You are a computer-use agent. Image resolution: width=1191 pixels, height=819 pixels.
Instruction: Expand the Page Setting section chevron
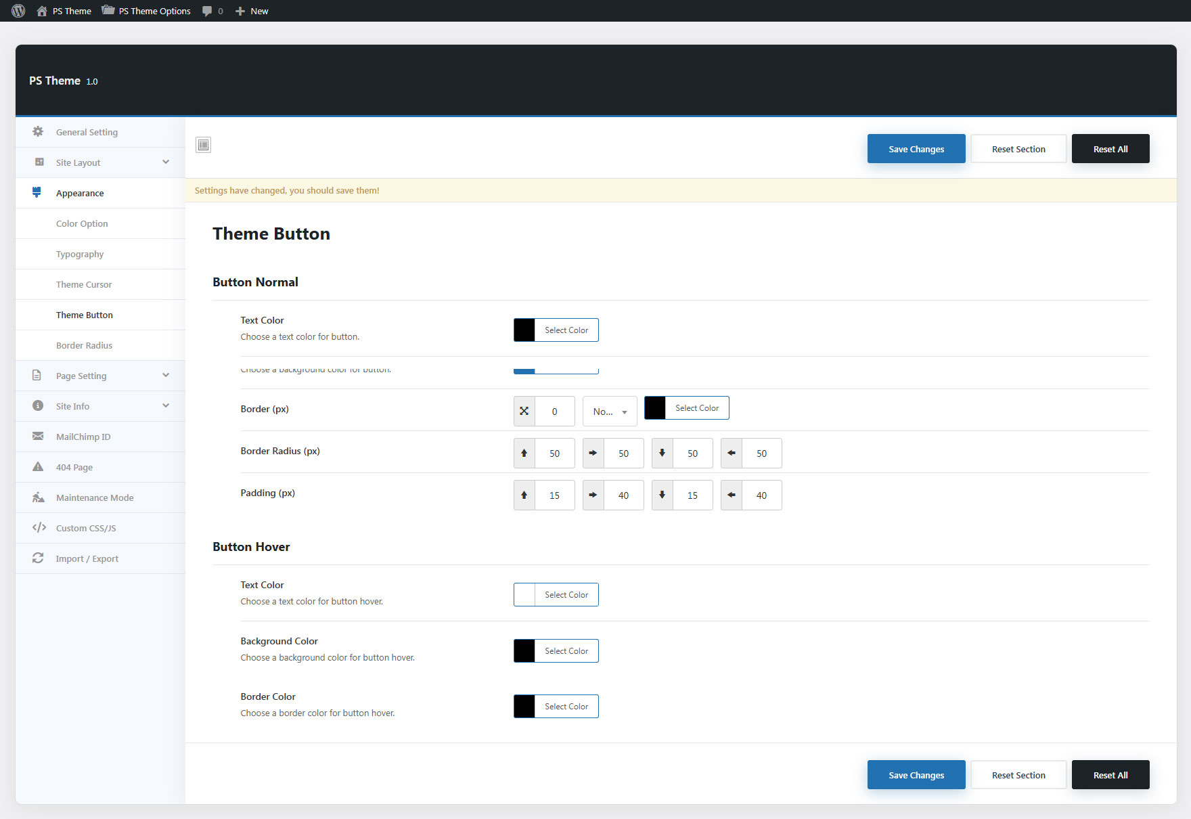pyautogui.click(x=166, y=376)
